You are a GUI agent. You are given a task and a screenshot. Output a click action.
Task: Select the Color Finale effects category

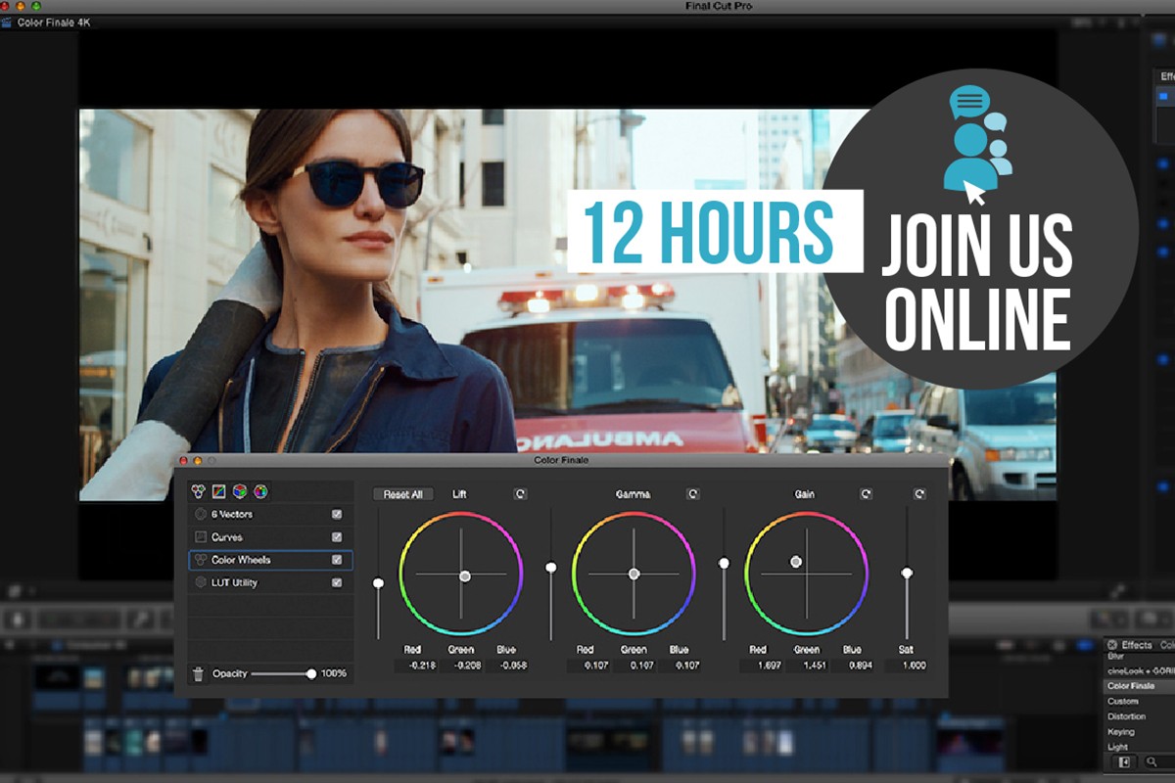(x=1140, y=686)
